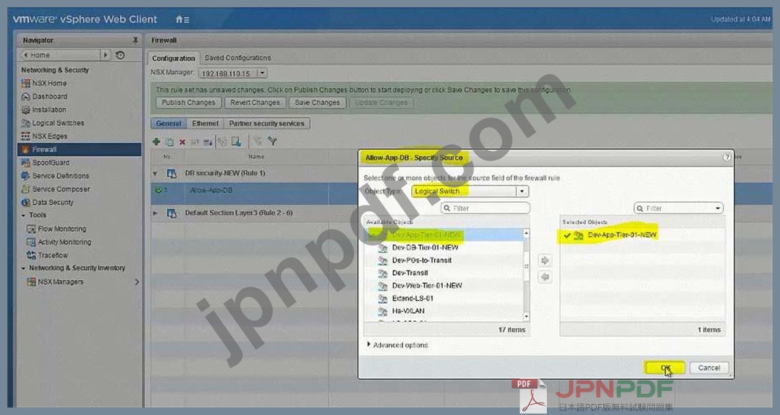
Task: Click the navigator history icon
Action: click(x=120, y=55)
